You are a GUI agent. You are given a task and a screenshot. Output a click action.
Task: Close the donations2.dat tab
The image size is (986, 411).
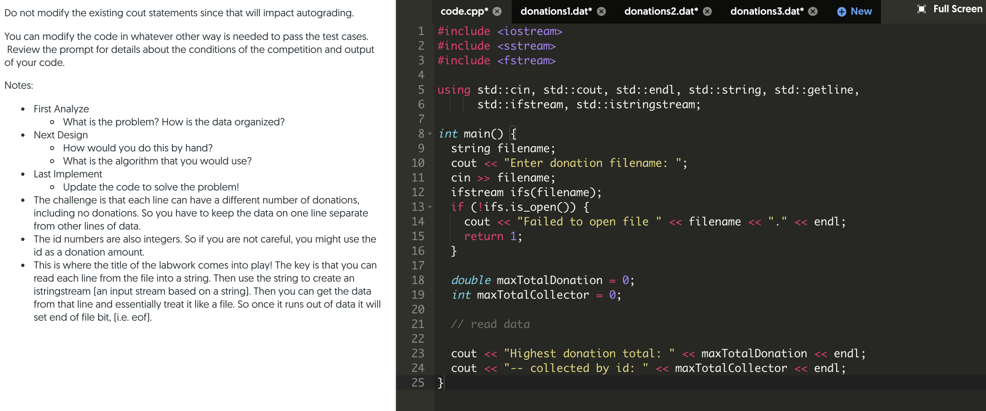click(708, 12)
